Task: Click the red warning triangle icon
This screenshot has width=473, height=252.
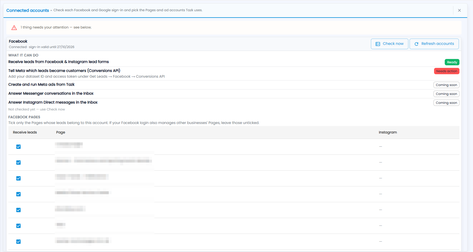Action: 14,28
